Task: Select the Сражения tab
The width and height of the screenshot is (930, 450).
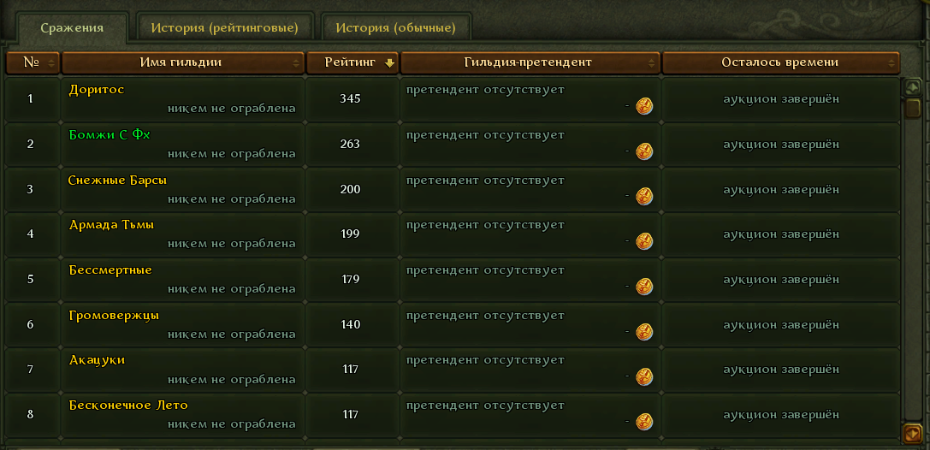Action: pos(72,28)
